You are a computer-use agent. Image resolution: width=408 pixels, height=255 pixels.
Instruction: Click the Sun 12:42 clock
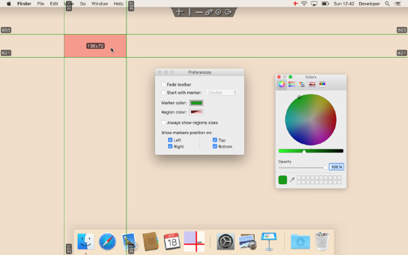click(x=344, y=3)
